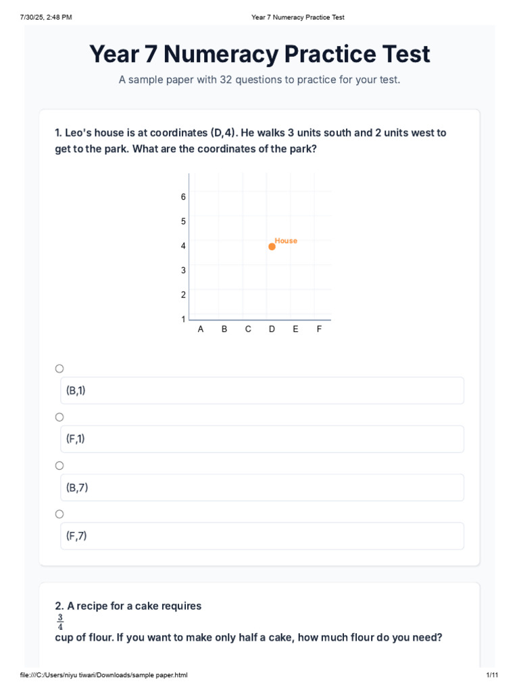This screenshot has height=692, width=519.
Task: Click the (B,1) answer option box
Action: 262,391
